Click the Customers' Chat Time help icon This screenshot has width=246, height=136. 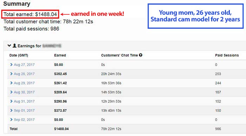(141, 55)
